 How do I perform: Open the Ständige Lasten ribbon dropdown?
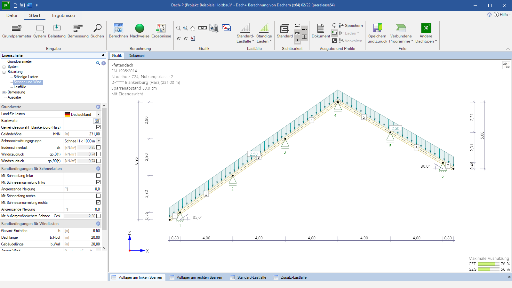point(264,33)
